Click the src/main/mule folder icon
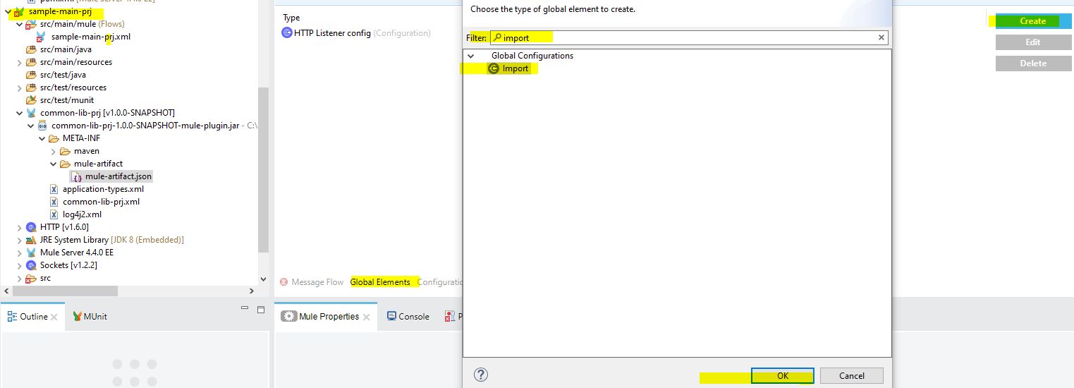 31,25
